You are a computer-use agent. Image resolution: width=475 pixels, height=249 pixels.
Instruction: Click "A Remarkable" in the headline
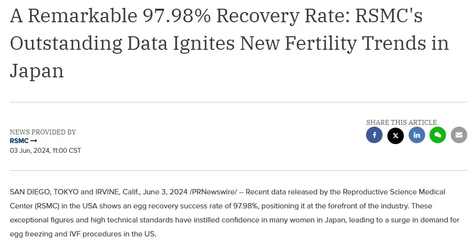(x=74, y=16)
